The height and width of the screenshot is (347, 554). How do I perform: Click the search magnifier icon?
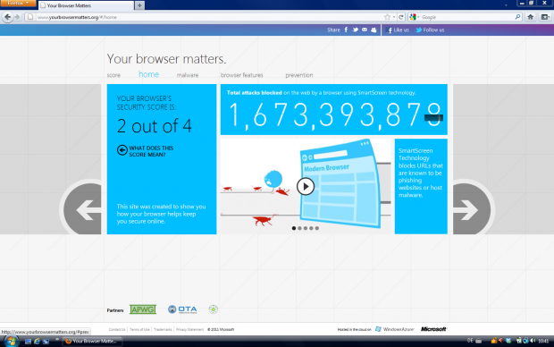(x=517, y=17)
